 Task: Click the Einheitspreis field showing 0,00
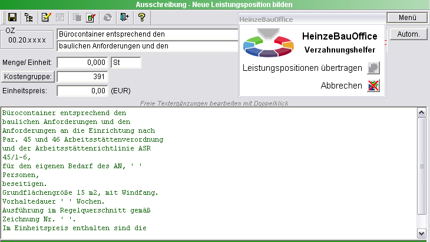(x=82, y=91)
